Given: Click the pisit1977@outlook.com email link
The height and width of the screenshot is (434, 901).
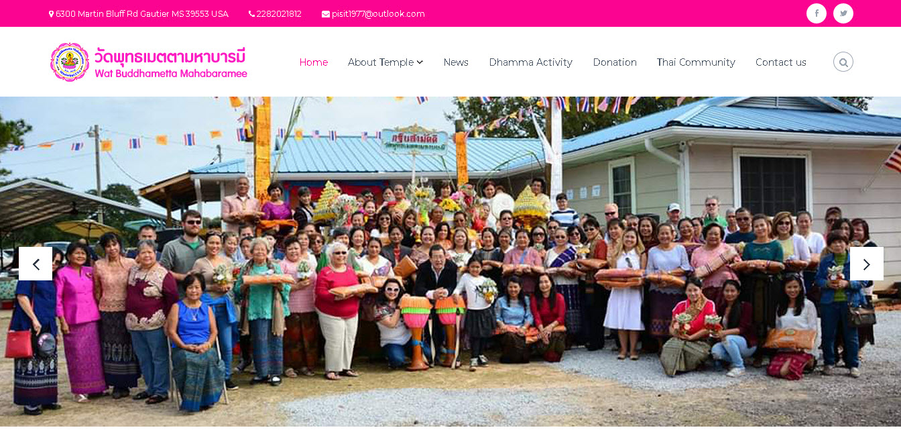Looking at the screenshot, I should [378, 14].
